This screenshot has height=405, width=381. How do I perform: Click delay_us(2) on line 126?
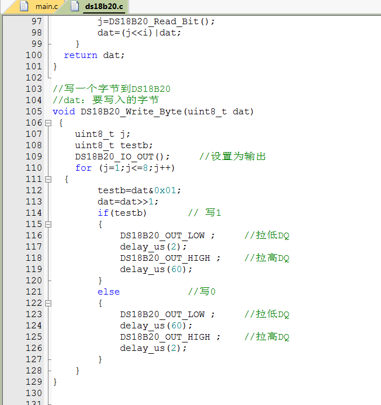point(150,348)
